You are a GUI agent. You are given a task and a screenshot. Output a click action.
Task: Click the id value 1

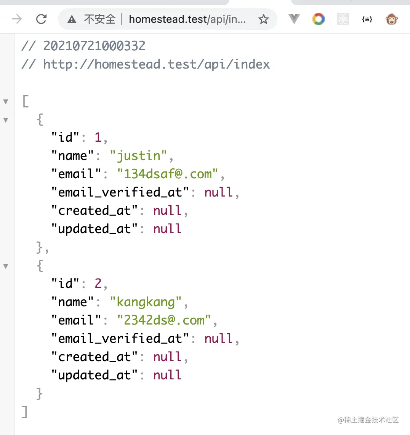(98, 138)
